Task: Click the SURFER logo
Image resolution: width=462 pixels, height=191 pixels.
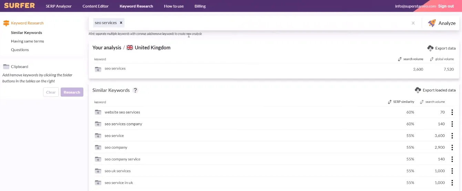Action: click(x=19, y=6)
